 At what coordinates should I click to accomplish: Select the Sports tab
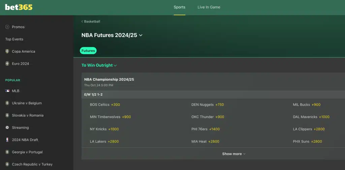pyautogui.click(x=180, y=7)
